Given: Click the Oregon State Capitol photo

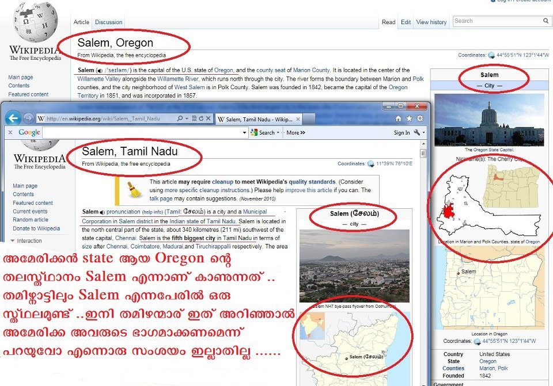Looking at the screenshot, I should tap(488, 120).
